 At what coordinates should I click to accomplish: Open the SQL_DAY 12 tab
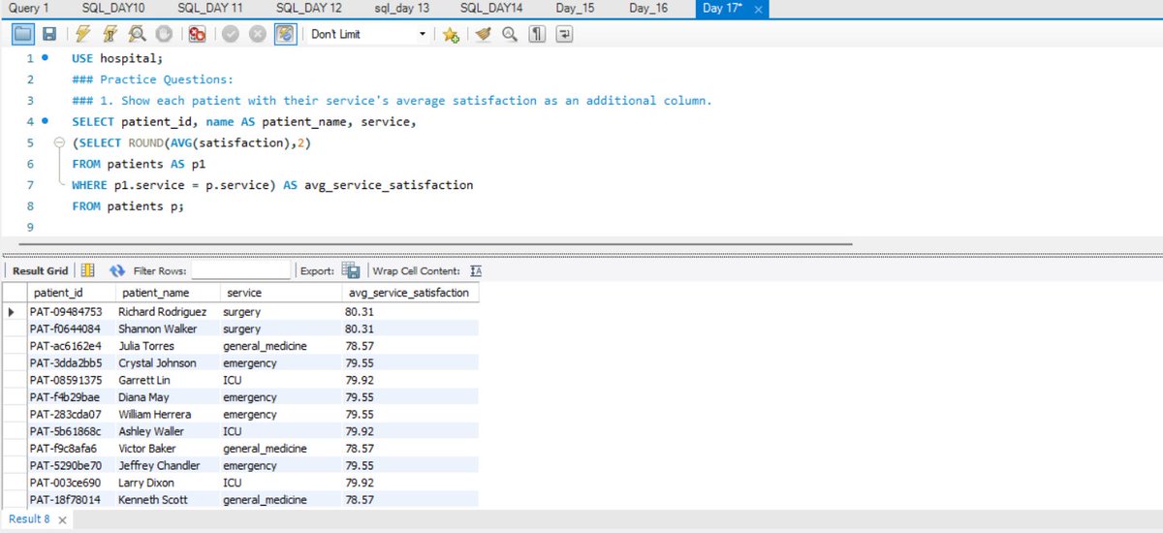[309, 8]
